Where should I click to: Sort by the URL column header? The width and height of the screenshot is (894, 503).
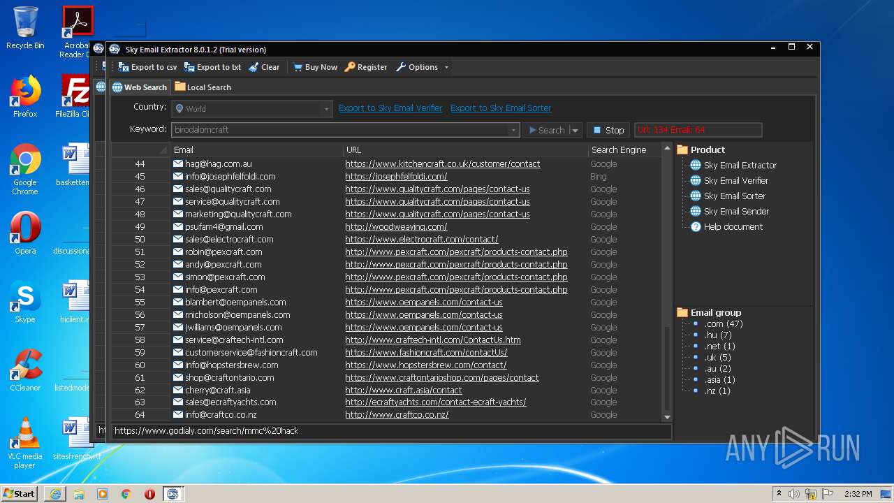point(465,150)
